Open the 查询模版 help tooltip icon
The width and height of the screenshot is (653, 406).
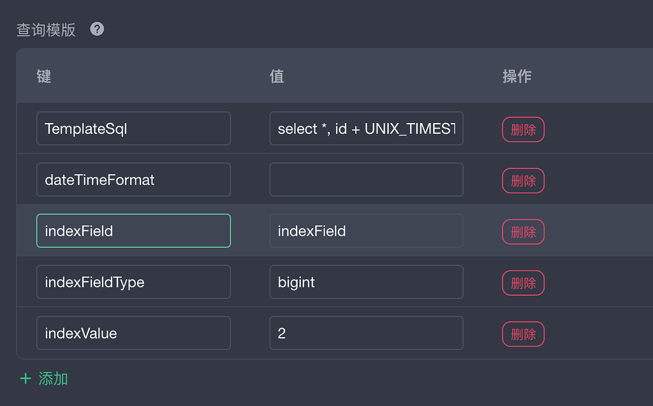96,29
